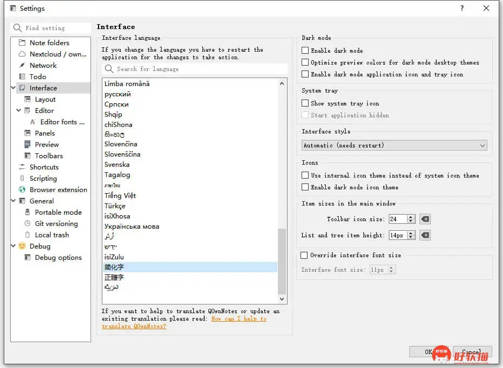Click the Find setting magnifier icon
Image resolution: width=503 pixels, height=368 pixels.
[x=17, y=28]
